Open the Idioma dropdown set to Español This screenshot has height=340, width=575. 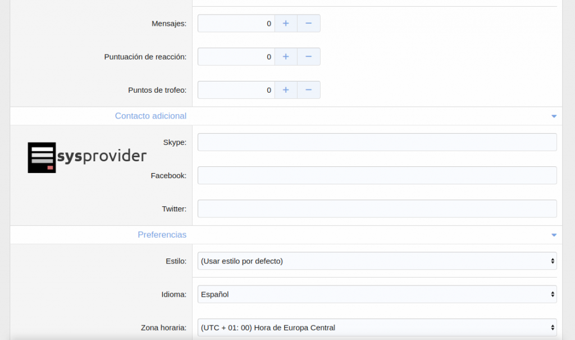377,294
